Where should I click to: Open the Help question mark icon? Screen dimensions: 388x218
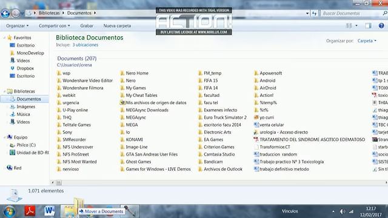381,25
